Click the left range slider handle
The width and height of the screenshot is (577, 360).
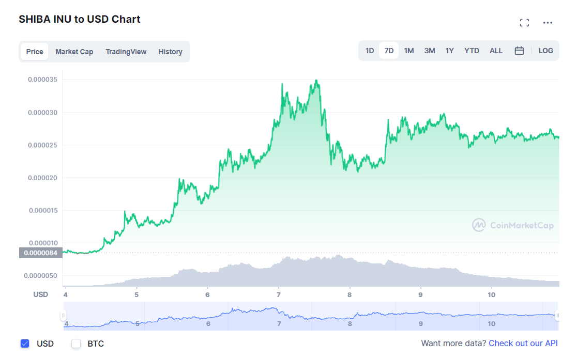click(64, 316)
